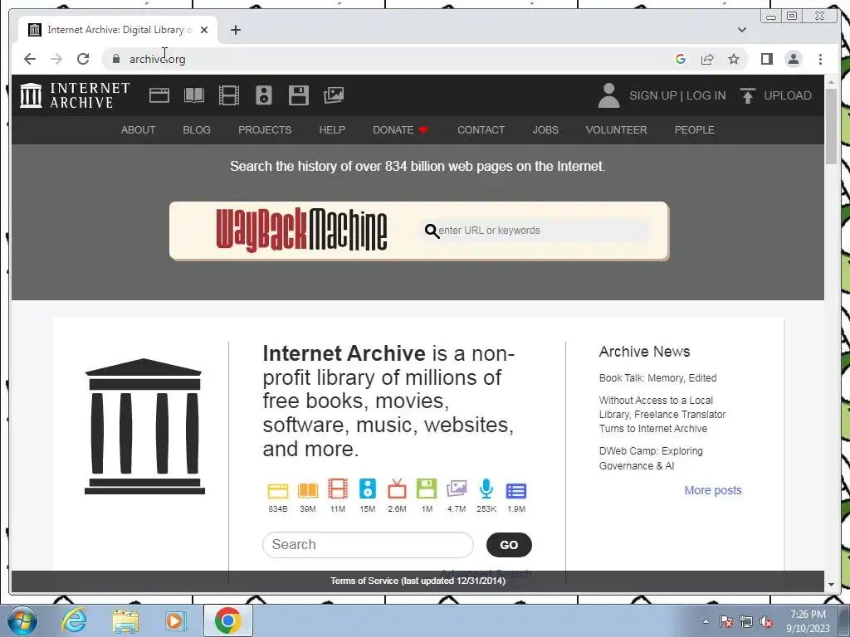Open the HELP menu item

click(x=332, y=130)
